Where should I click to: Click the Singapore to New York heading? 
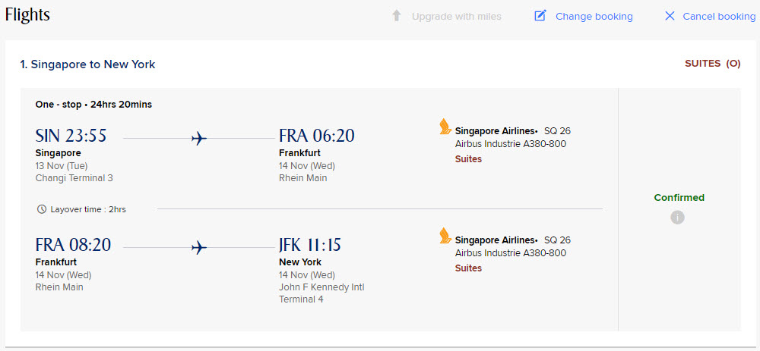click(x=88, y=64)
